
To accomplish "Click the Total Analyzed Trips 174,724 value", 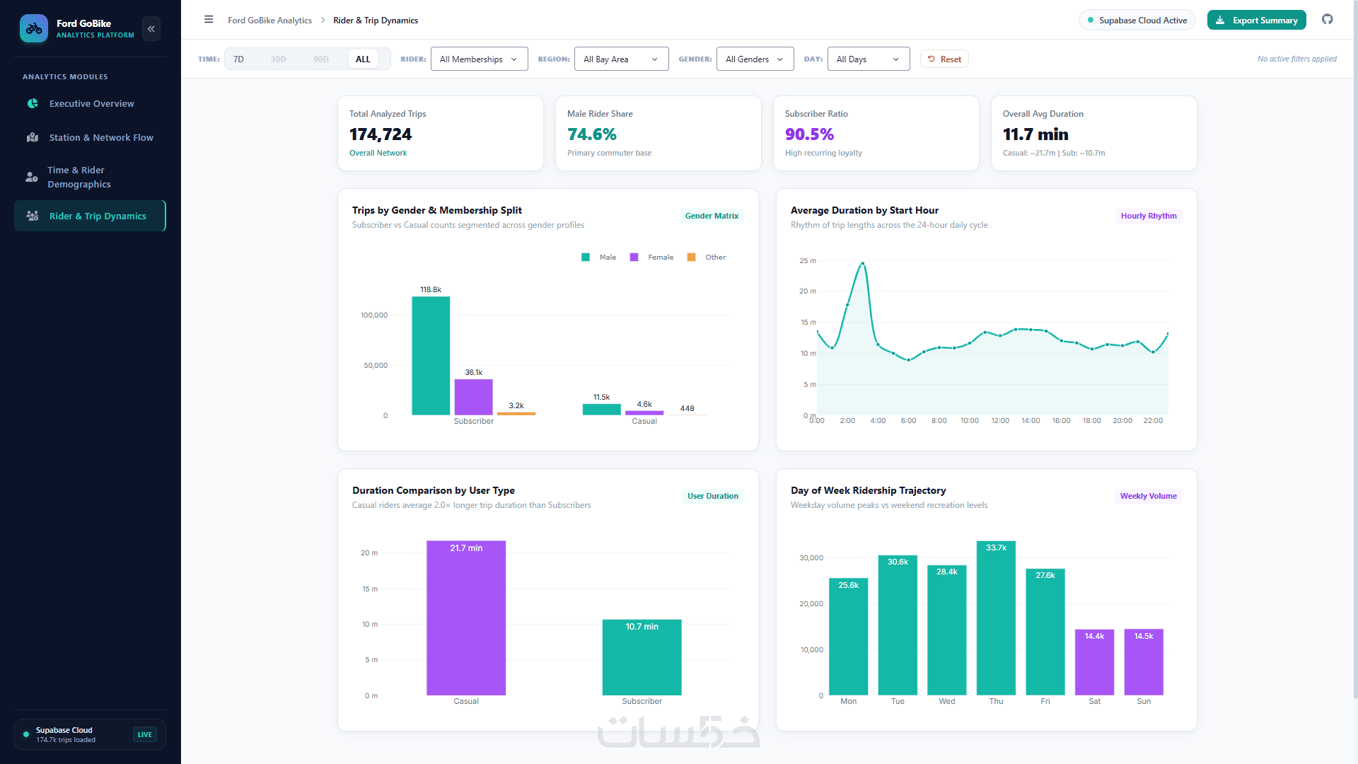I will click(x=381, y=134).
